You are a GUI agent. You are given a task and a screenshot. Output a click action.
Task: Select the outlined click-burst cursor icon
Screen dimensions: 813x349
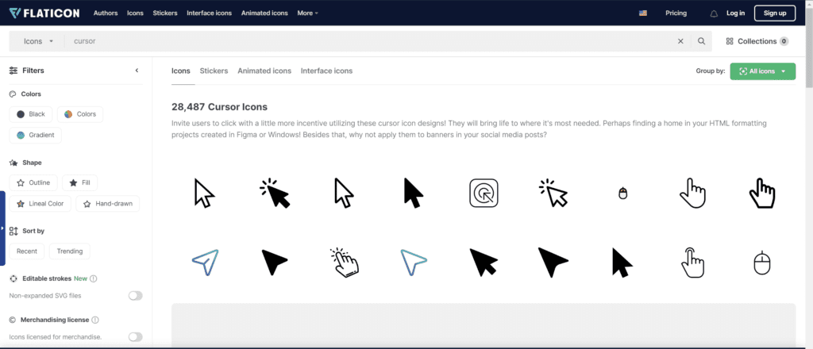tap(553, 194)
